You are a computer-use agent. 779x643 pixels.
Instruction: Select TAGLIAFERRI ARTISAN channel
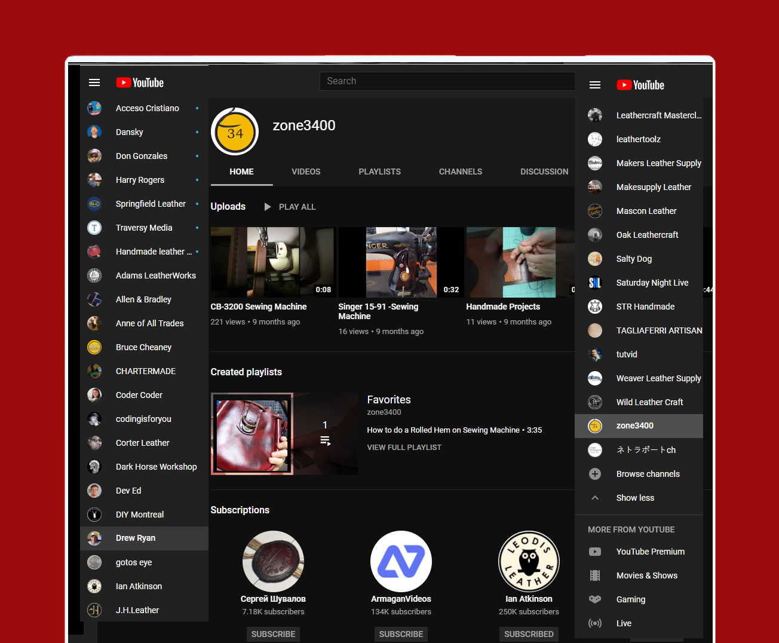coord(639,330)
